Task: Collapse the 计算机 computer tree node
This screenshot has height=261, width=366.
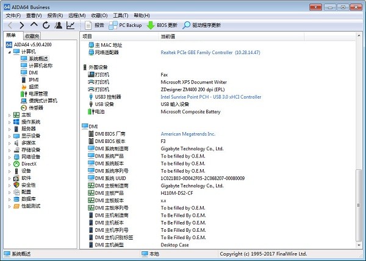Action: point(9,52)
